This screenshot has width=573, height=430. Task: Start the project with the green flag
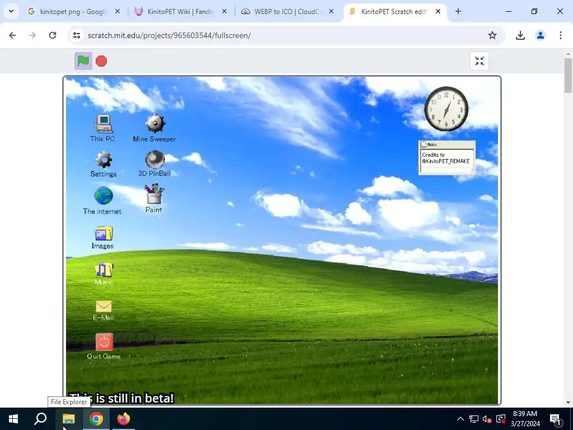pyautogui.click(x=83, y=61)
